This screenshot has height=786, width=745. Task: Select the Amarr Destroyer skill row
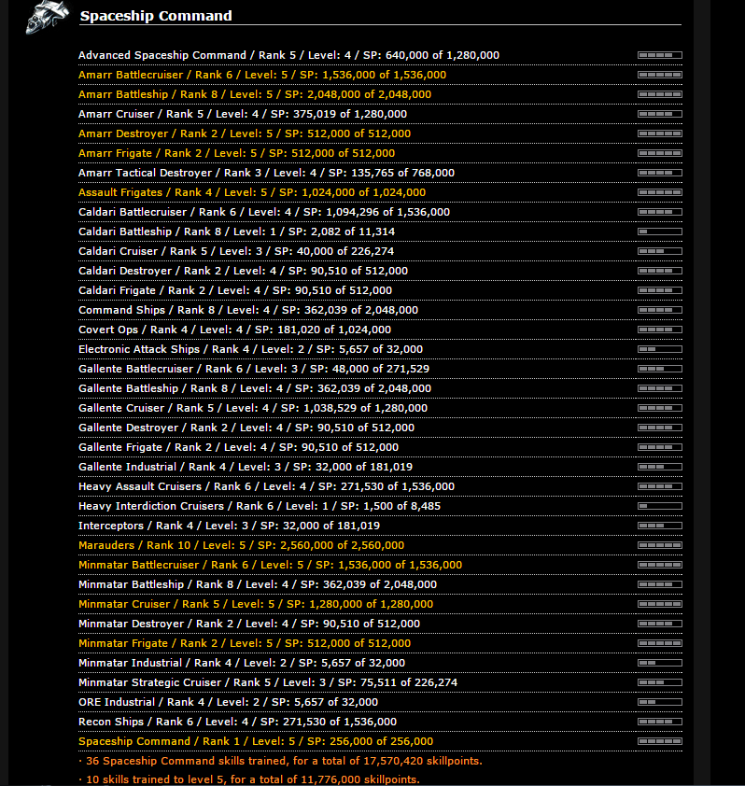(380, 133)
